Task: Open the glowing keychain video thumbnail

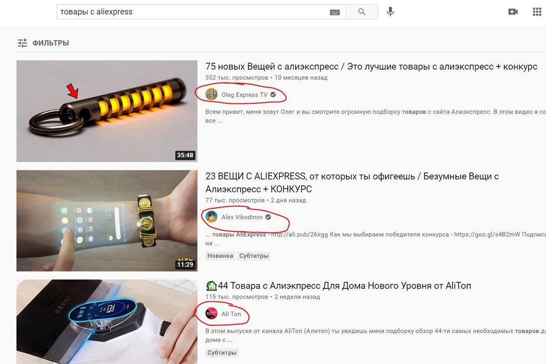Action: coord(107,111)
